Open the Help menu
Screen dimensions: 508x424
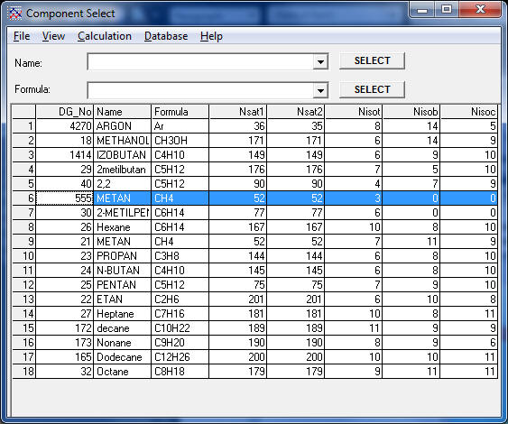[x=211, y=36]
